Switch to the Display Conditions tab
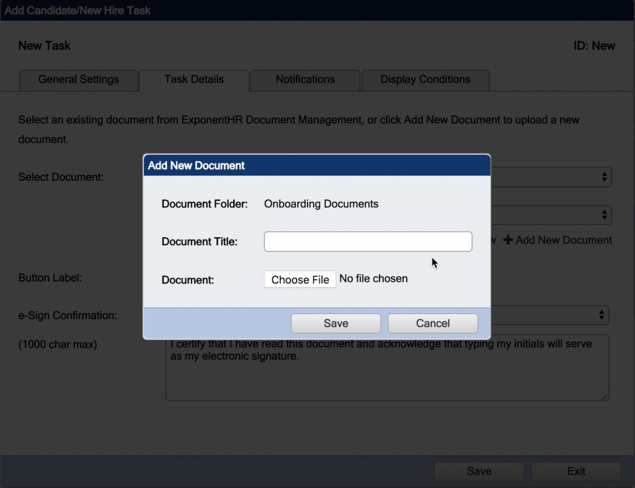 point(425,79)
